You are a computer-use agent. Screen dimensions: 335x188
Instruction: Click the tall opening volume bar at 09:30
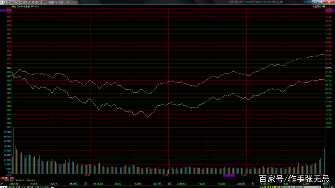pyautogui.click(x=14, y=150)
